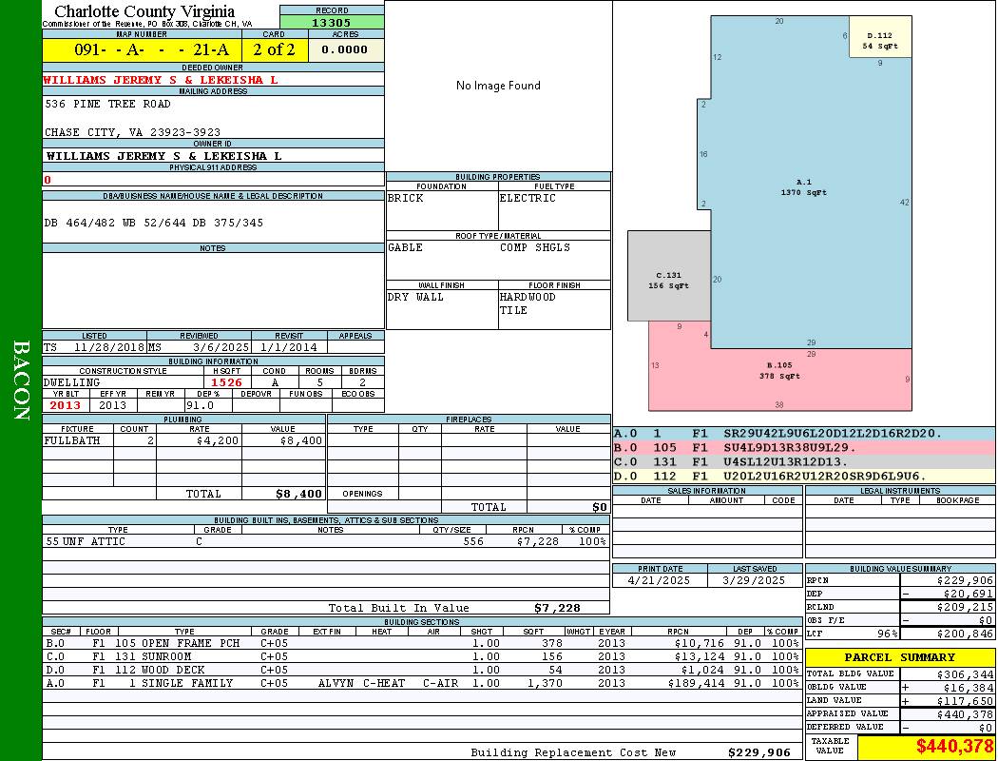Screen dimensions: 998x761
Task: Select the B.0 open frame porch section row
Action: pos(422,643)
